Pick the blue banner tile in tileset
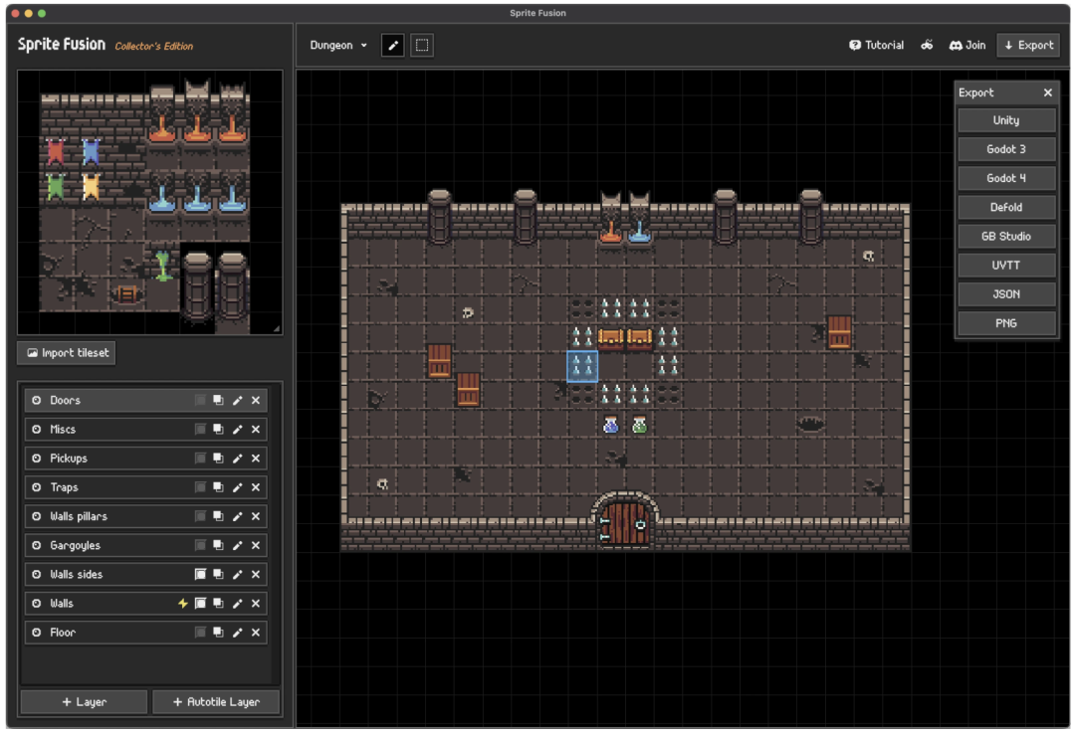 tap(91, 152)
